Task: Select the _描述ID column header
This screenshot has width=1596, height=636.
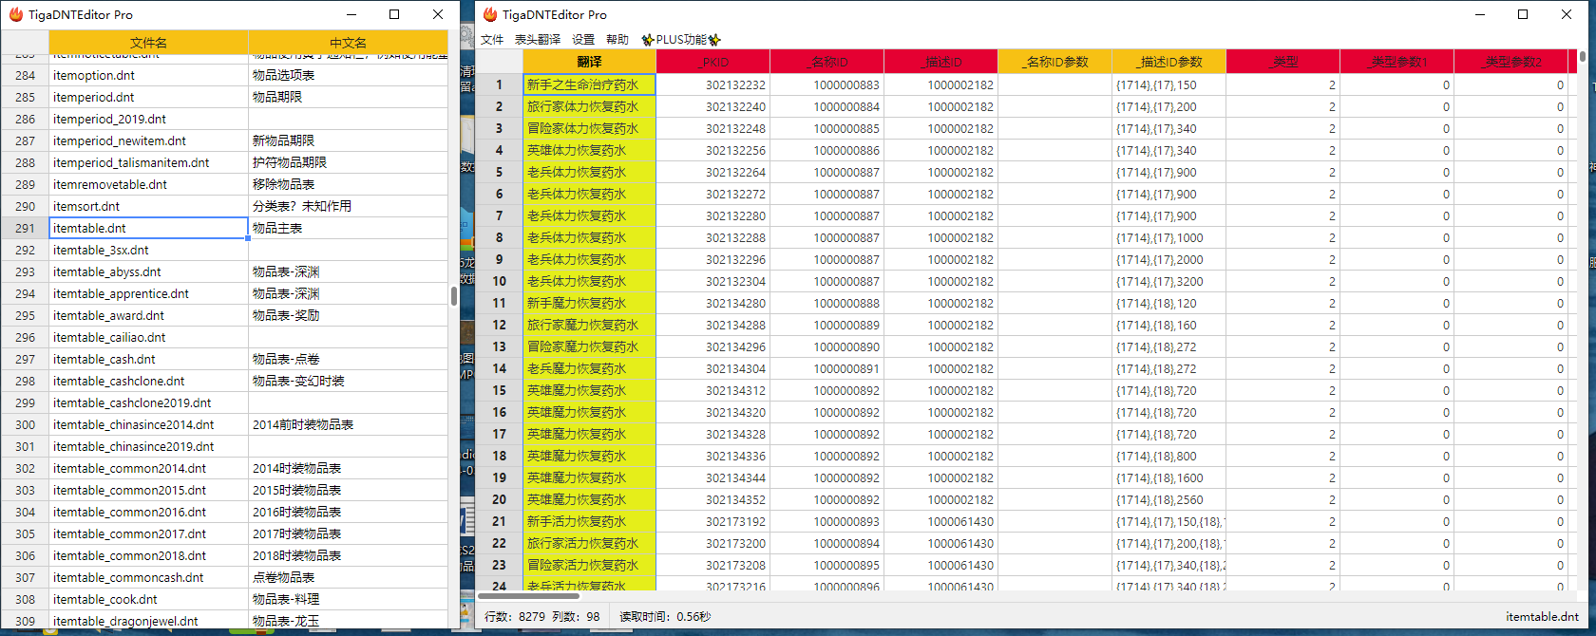Action: click(x=940, y=62)
